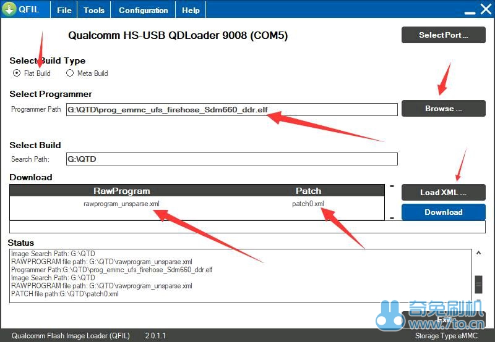495x342 pixels.
Task: Select the Meta Build radio button
Action: pos(70,73)
